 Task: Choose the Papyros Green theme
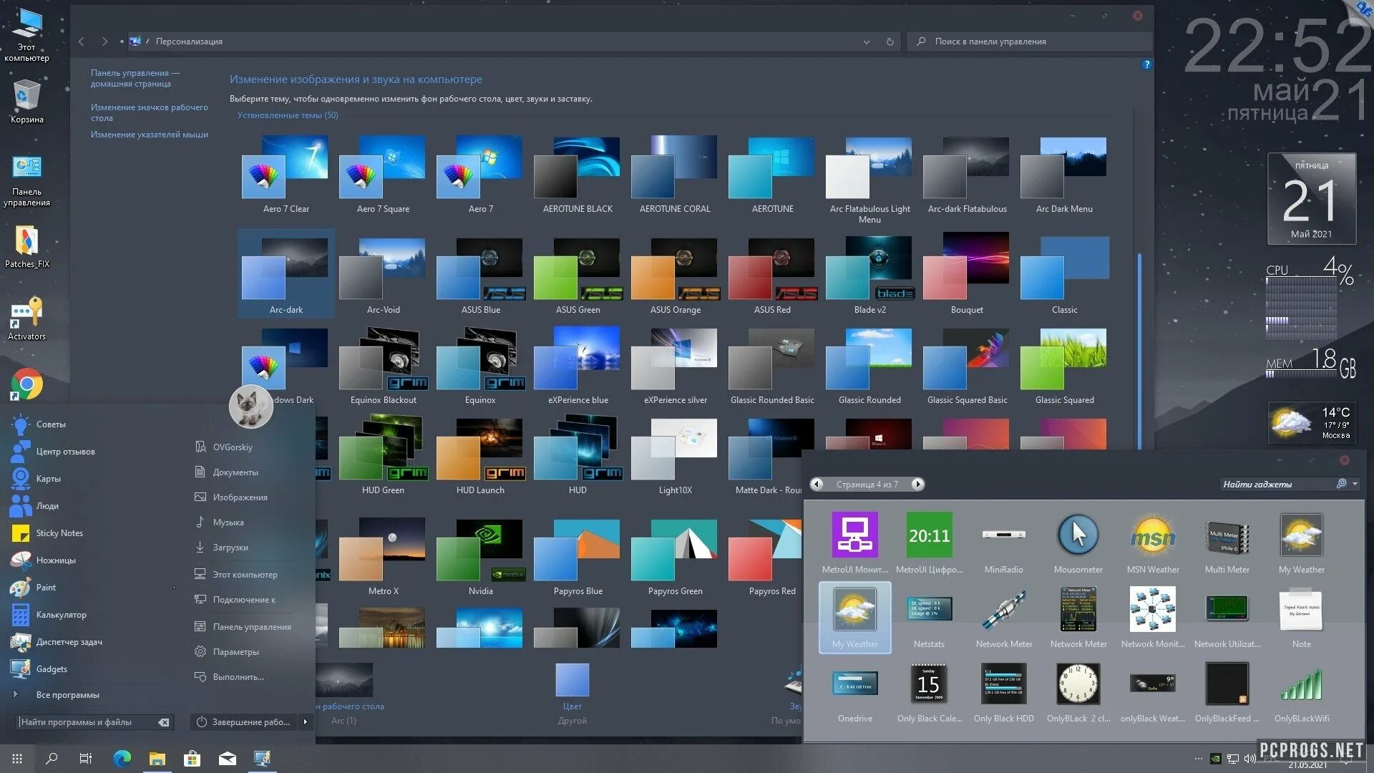click(675, 557)
